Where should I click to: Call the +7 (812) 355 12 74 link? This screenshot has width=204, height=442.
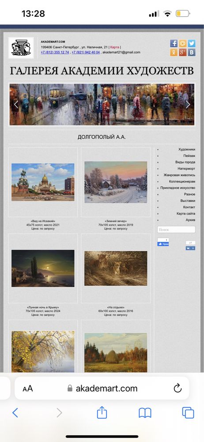[55, 52]
